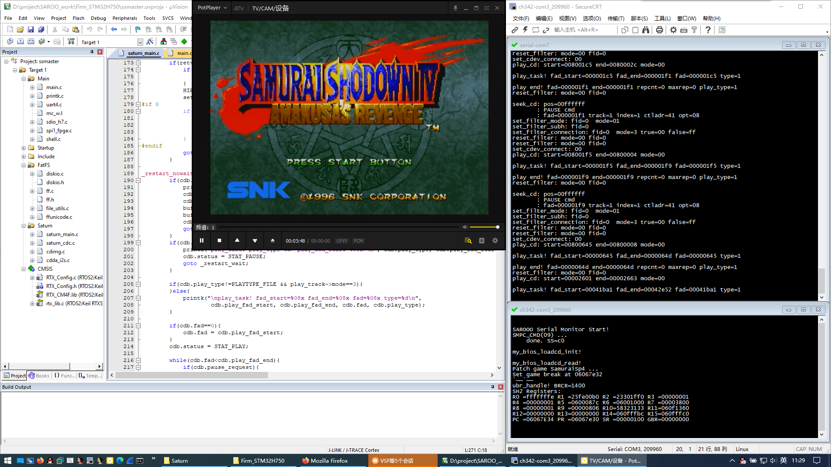The image size is (831, 467).
Task: Toggle the PotPlayer playlist panel icon
Action: click(x=482, y=241)
